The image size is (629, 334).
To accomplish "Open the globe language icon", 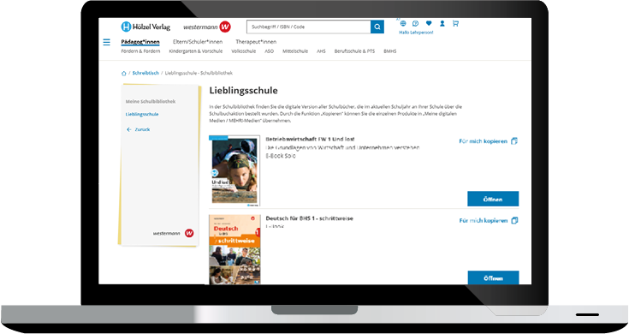I will pos(403,24).
